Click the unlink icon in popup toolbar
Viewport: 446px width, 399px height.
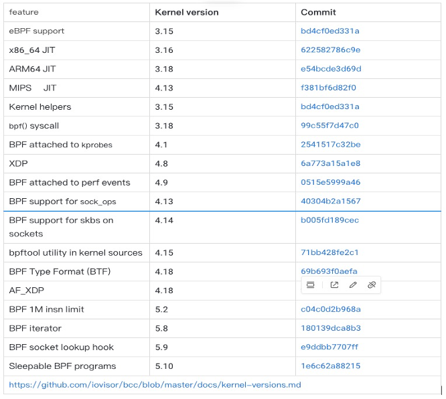372,285
